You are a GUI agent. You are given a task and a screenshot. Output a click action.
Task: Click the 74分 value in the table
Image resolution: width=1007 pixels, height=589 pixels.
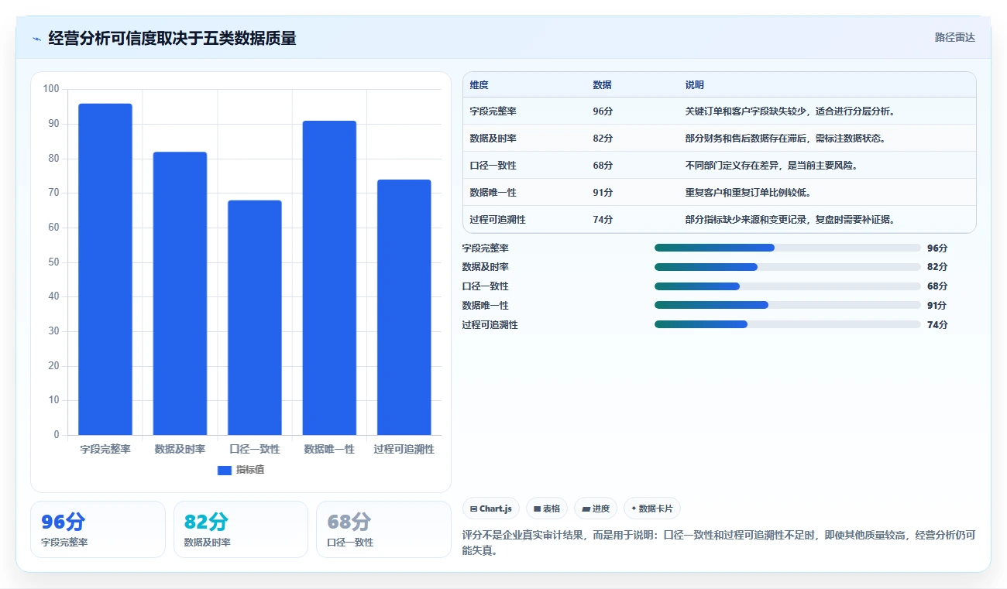pyautogui.click(x=603, y=220)
